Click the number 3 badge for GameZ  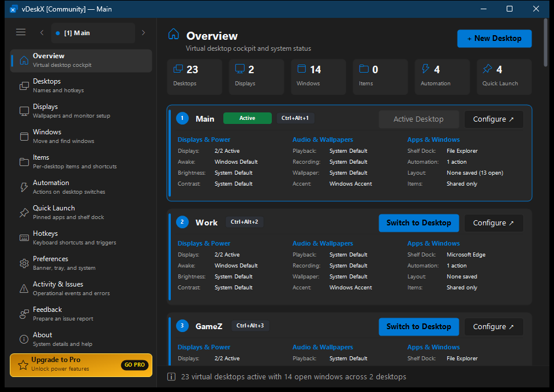pos(182,326)
